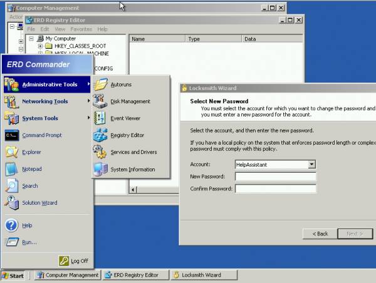Open the Disk Management icon
This screenshot has width=376, height=283.
click(100, 101)
